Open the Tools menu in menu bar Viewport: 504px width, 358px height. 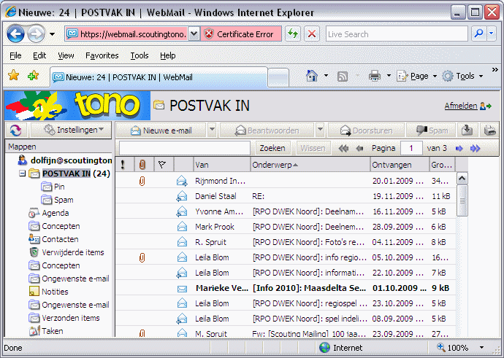click(139, 55)
